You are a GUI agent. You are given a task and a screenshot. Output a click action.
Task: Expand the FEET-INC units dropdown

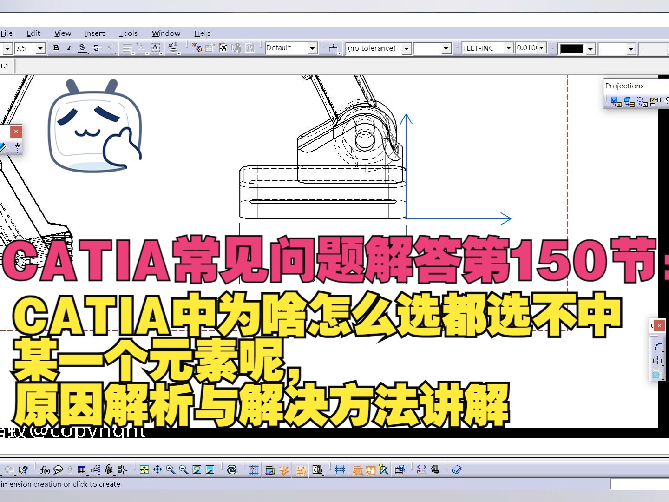[509, 48]
